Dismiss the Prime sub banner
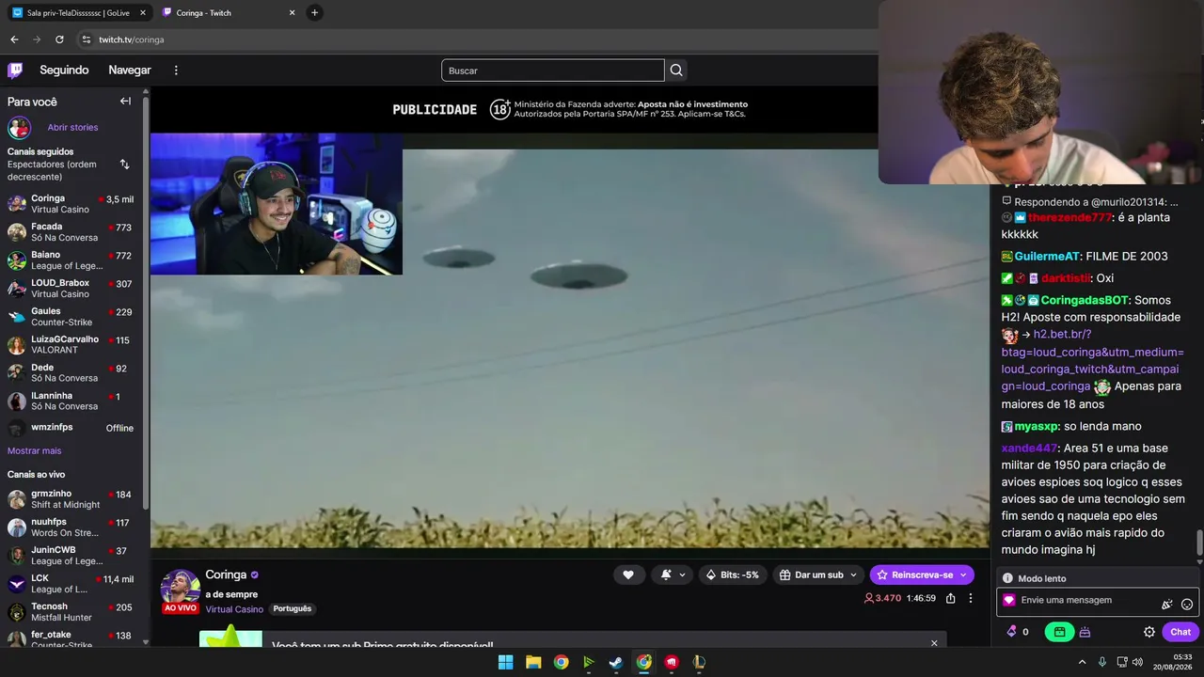The height and width of the screenshot is (677, 1204). point(934,643)
